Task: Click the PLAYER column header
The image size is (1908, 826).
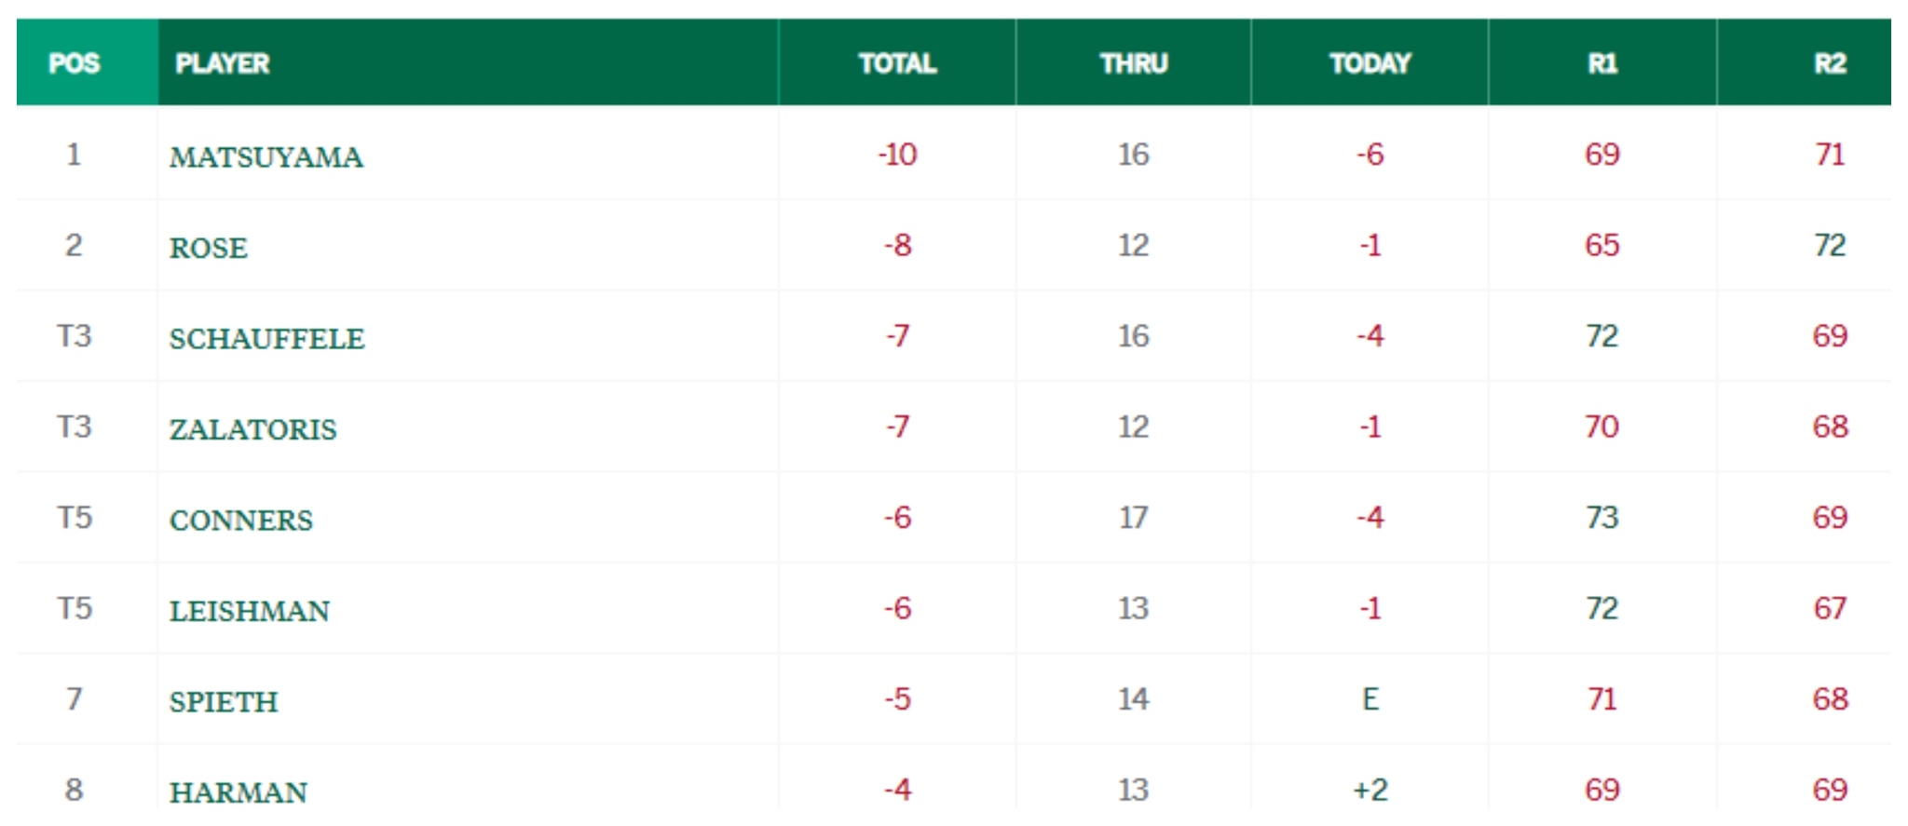Action: tap(223, 63)
